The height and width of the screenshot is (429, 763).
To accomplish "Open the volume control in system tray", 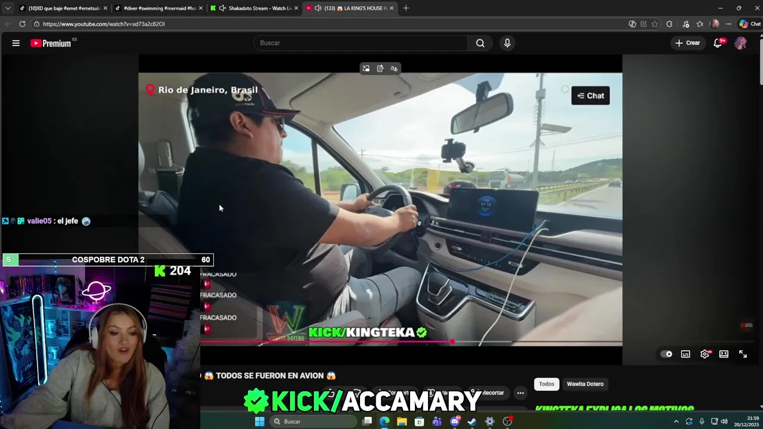I will [x=724, y=421].
